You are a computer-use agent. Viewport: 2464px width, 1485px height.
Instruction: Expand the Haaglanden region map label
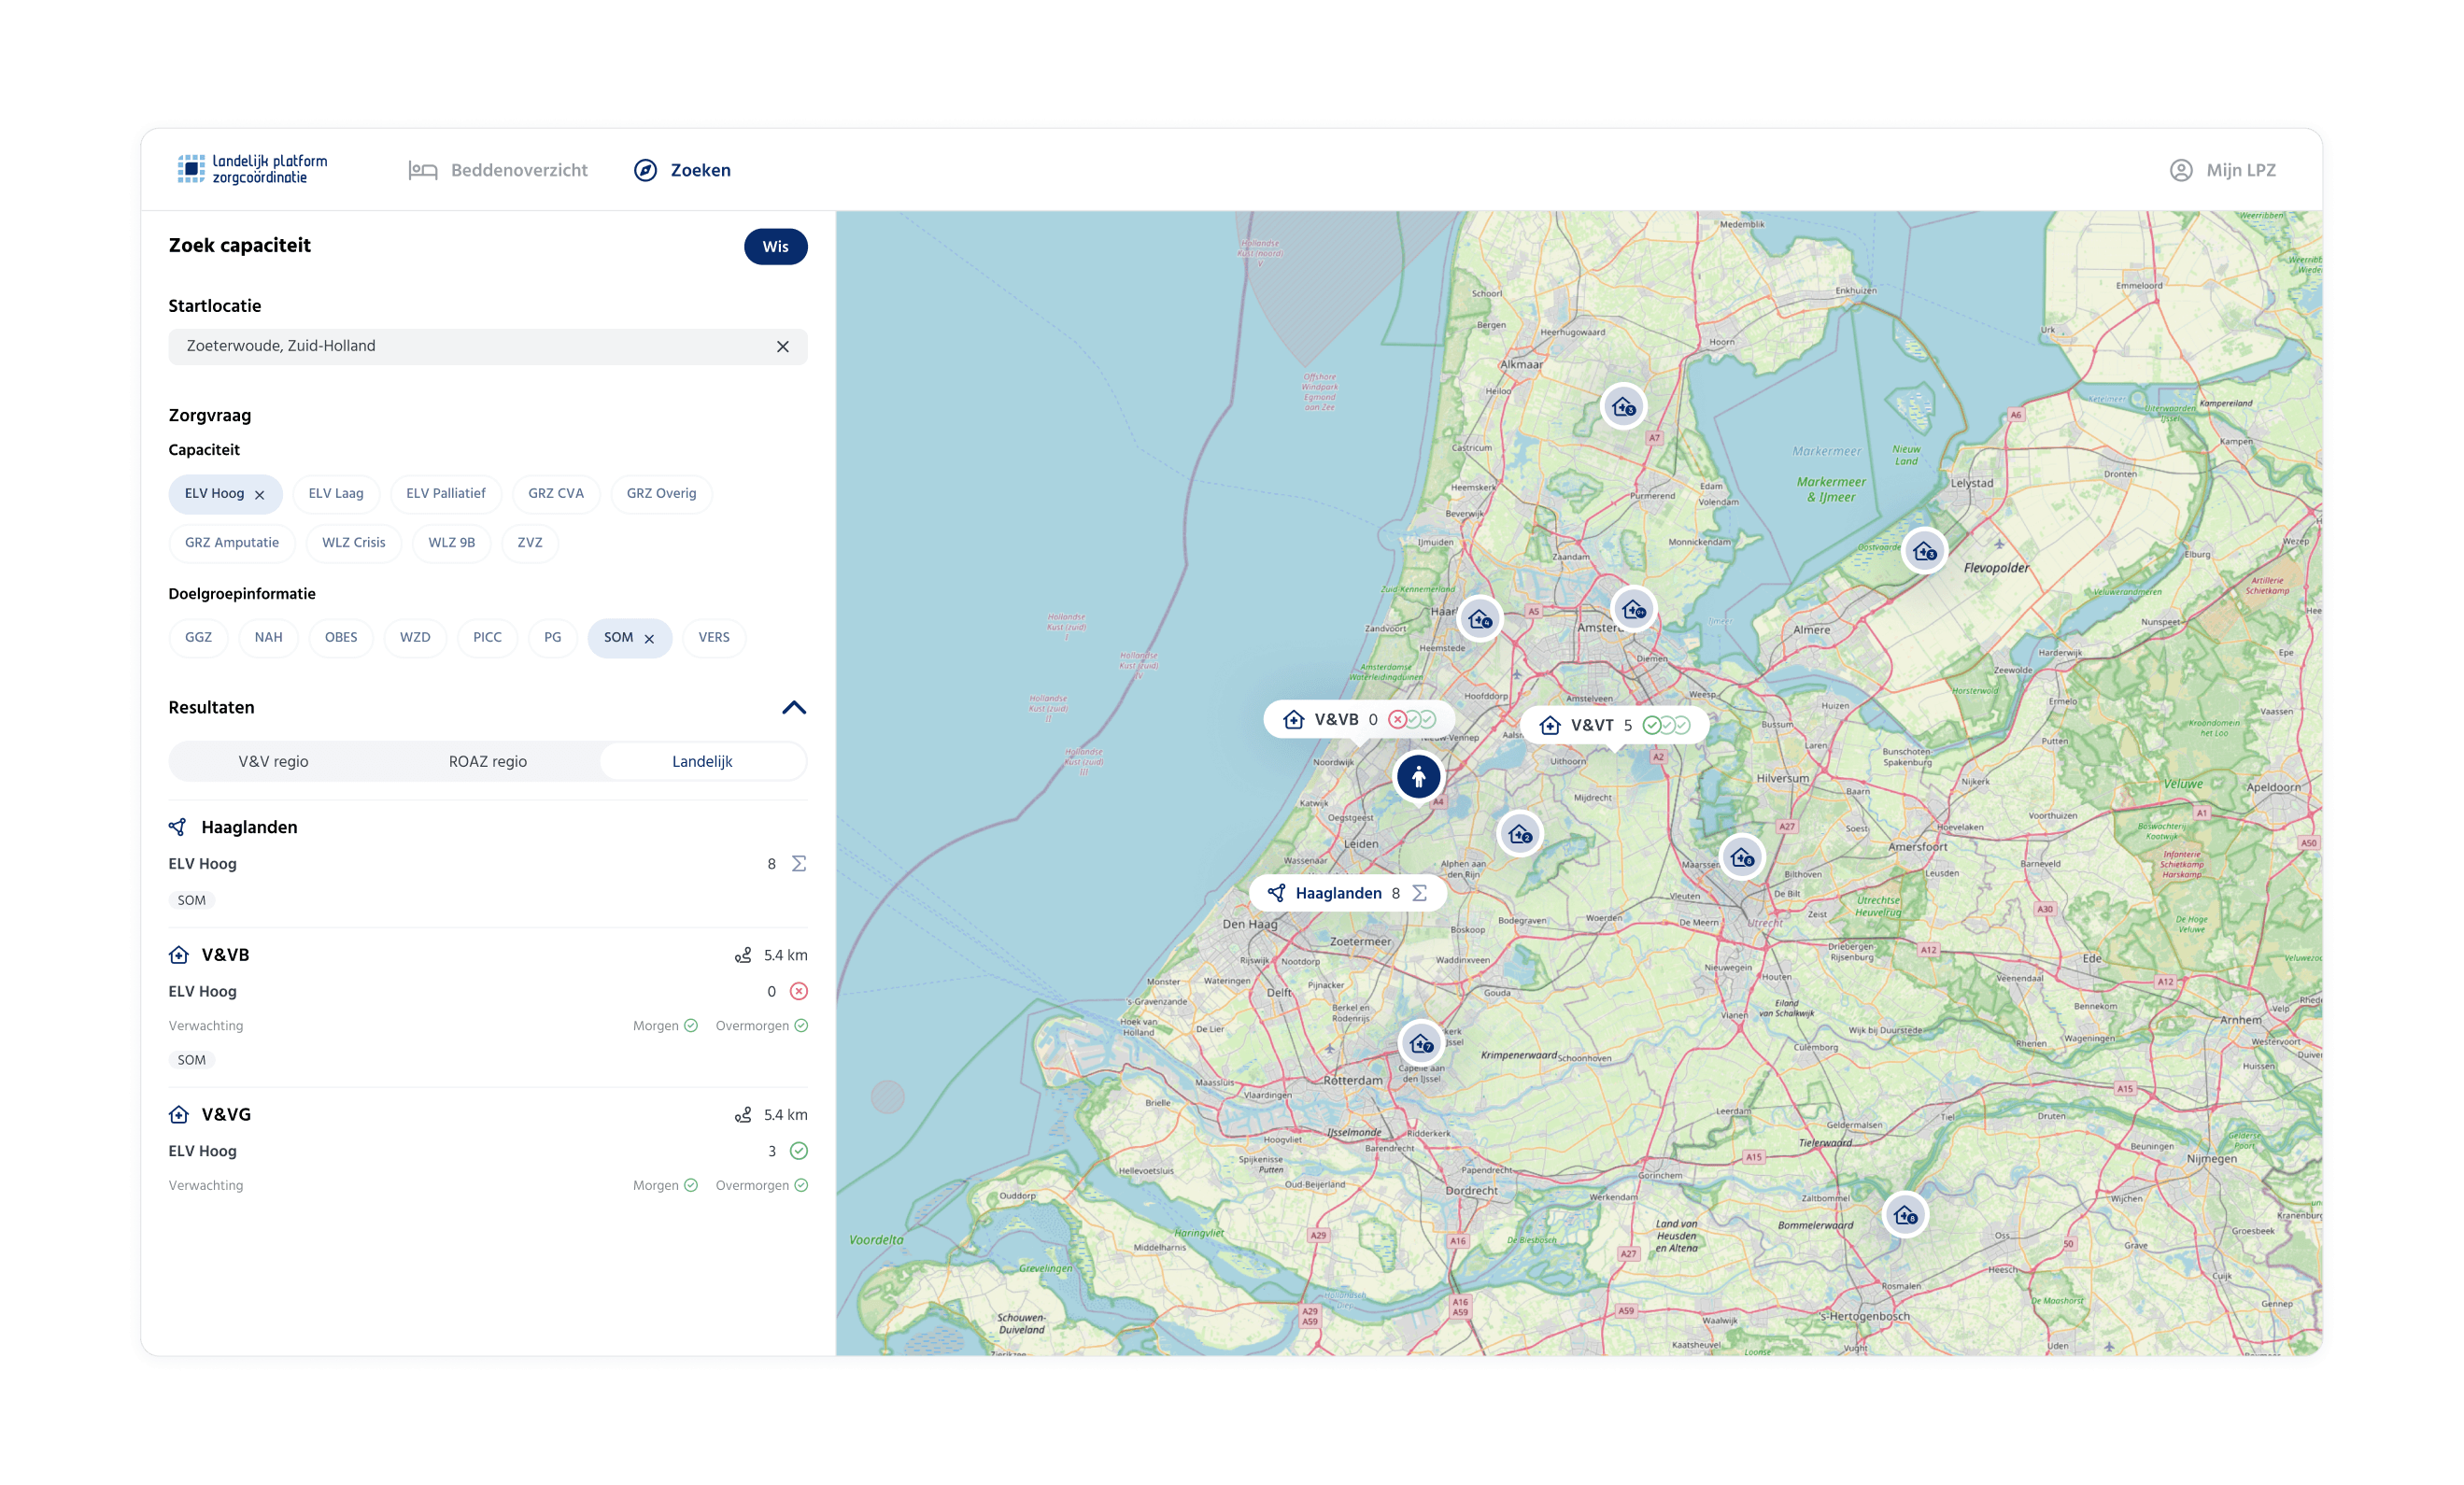[1347, 893]
